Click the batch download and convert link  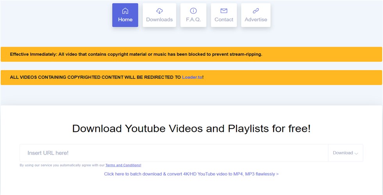coord(191,174)
